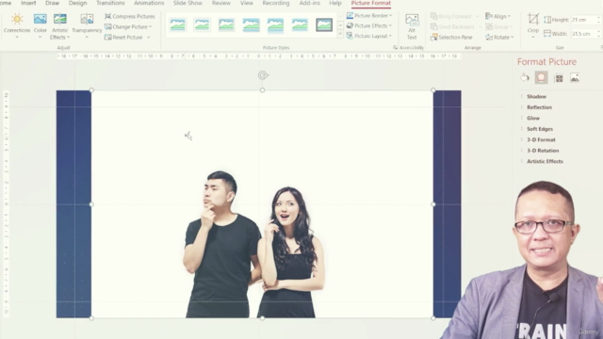Open the Picture Styles dialog launcher
This screenshot has height=339, width=603.
pyautogui.click(x=395, y=47)
